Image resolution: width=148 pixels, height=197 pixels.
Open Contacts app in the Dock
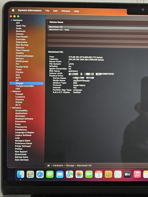point(108,174)
